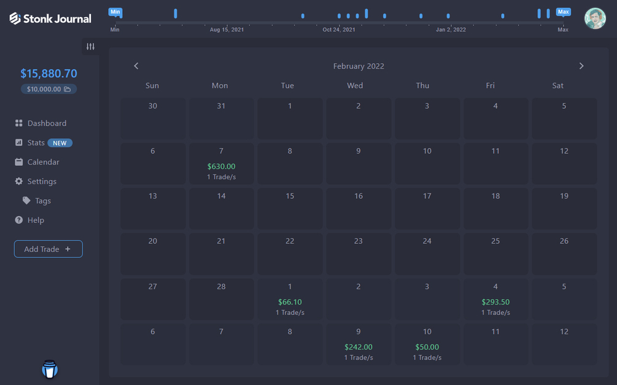Click the Help question mark icon

pyautogui.click(x=18, y=220)
